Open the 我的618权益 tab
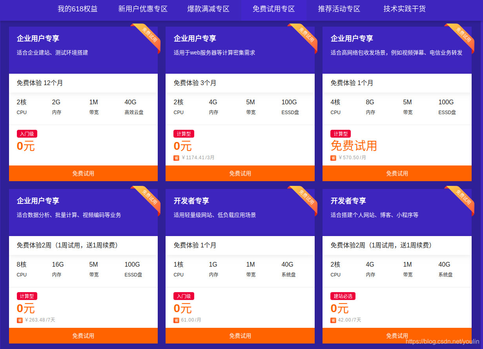483x349 pixels. tap(78, 9)
